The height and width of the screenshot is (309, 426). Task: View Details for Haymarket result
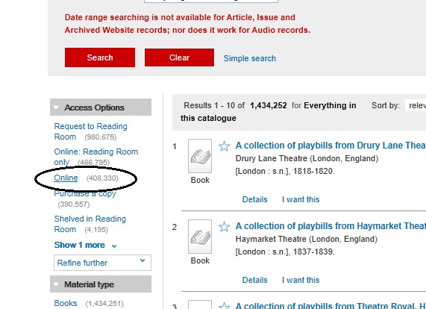(x=254, y=280)
